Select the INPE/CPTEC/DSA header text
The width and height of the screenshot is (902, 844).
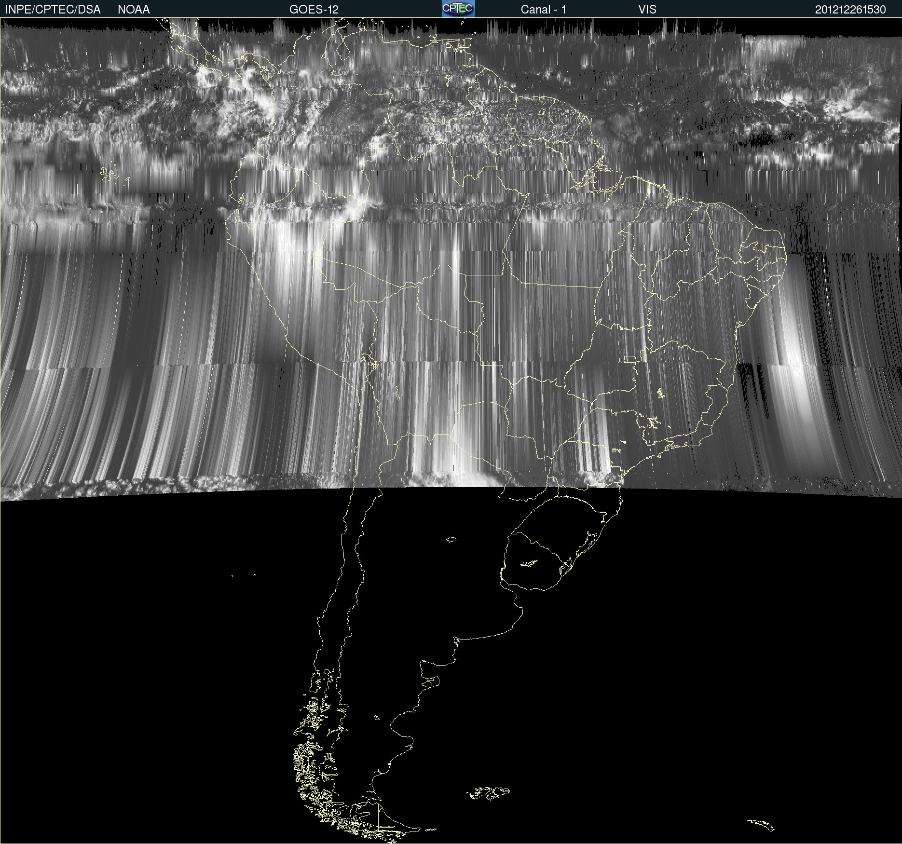pos(53,10)
